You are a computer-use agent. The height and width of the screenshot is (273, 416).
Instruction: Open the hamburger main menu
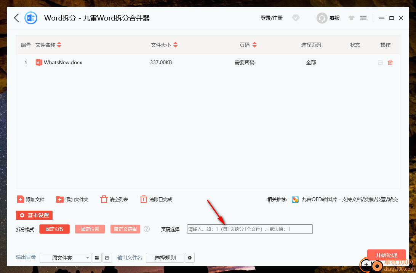(x=363, y=18)
